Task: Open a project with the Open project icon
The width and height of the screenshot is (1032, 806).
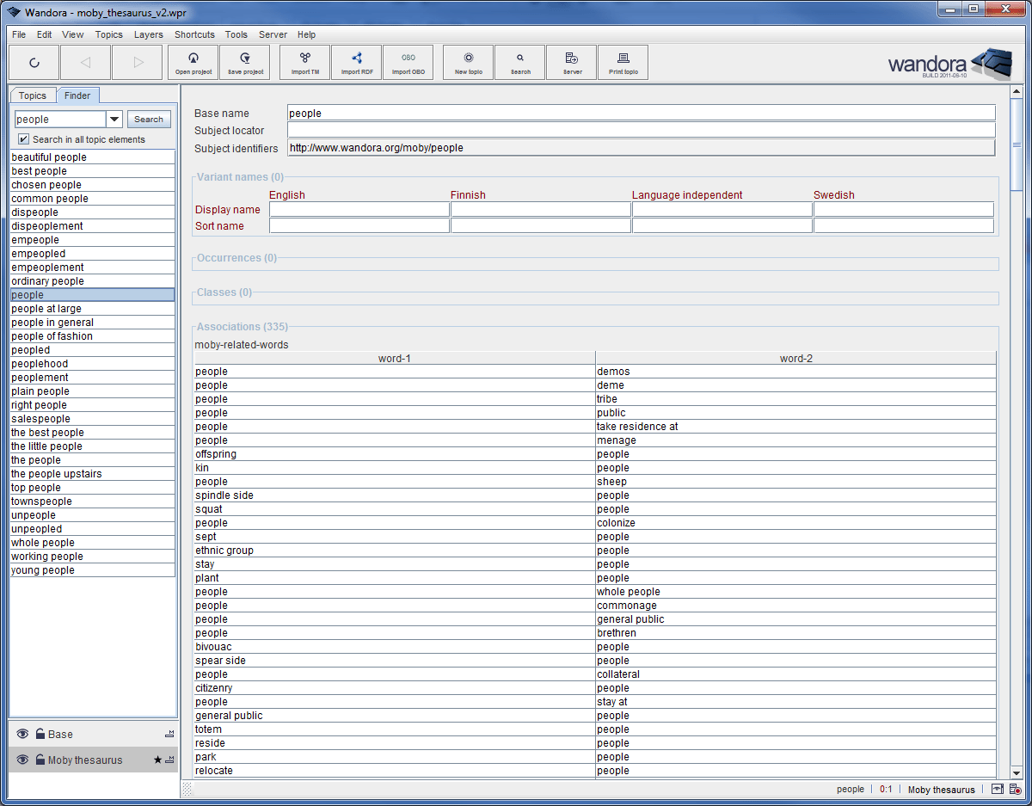Action: 193,61
